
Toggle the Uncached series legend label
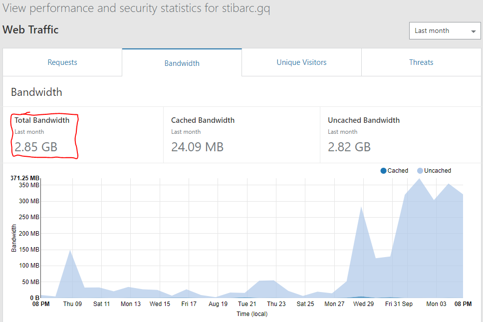click(438, 171)
